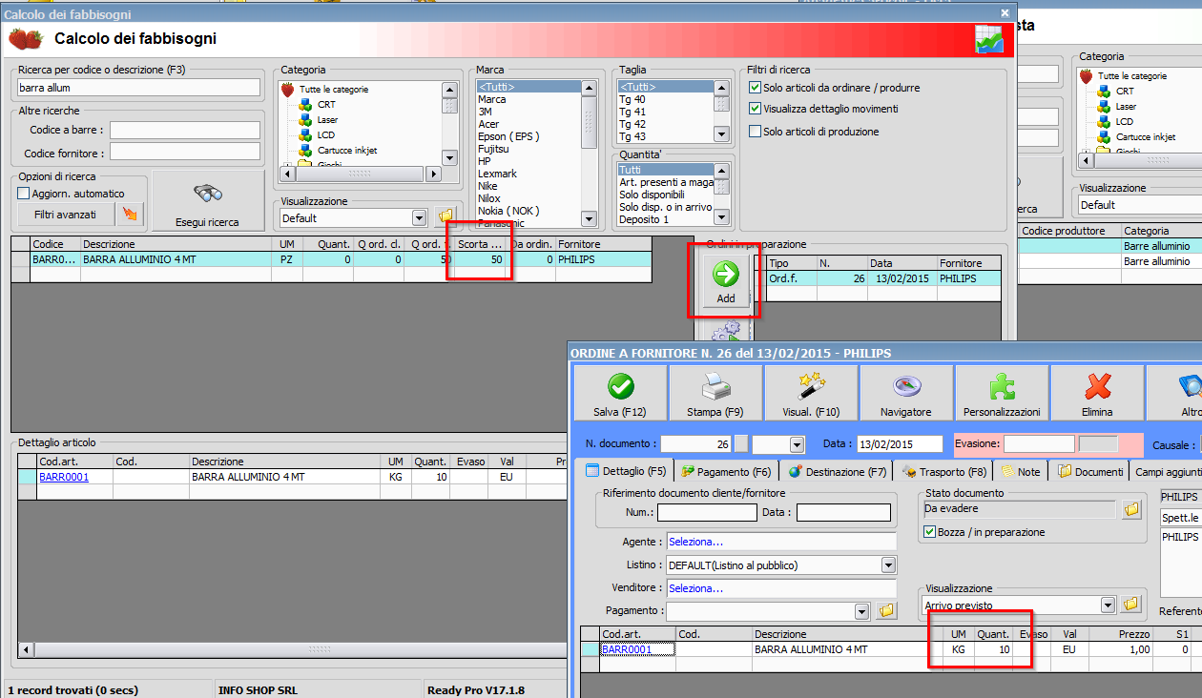Click the flame icon beside Filtri avanzati
The width and height of the screenshot is (1202, 698).
click(131, 215)
